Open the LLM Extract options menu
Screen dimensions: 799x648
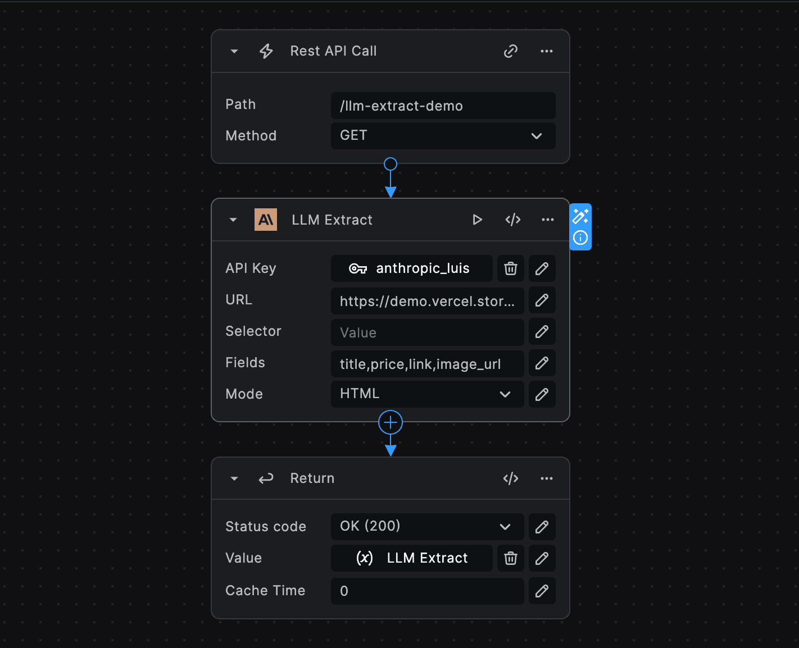[547, 220]
